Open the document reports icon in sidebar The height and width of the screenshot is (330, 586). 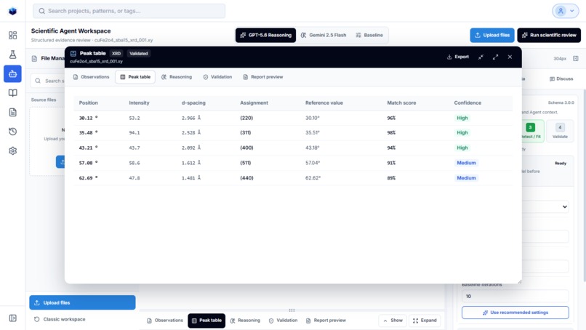(x=12, y=113)
